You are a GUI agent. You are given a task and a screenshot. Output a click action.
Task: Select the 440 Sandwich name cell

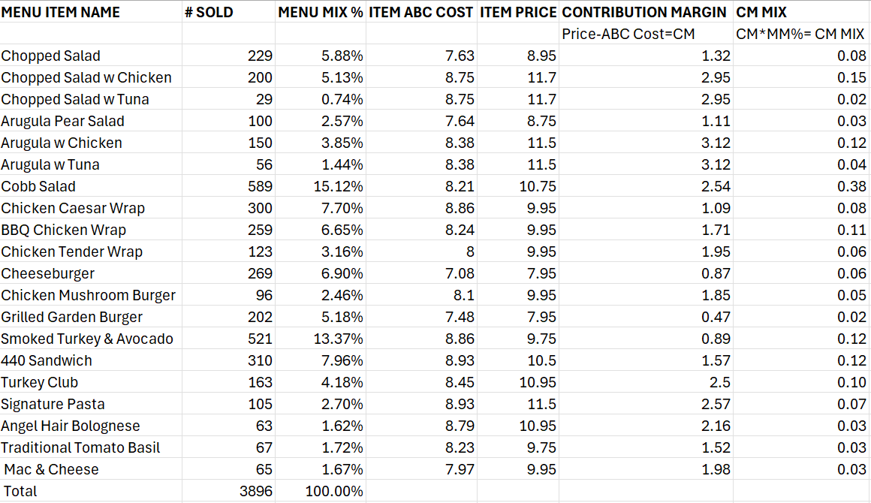[47, 360]
